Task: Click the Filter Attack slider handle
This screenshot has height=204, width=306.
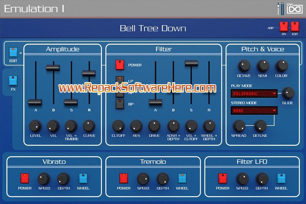Action: [x=156, y=102]
